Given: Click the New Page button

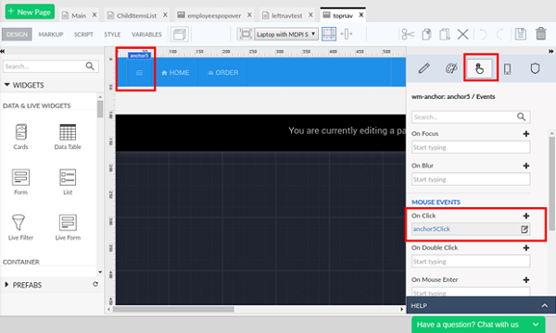Looking at the screenshot, I should point(30,12).
